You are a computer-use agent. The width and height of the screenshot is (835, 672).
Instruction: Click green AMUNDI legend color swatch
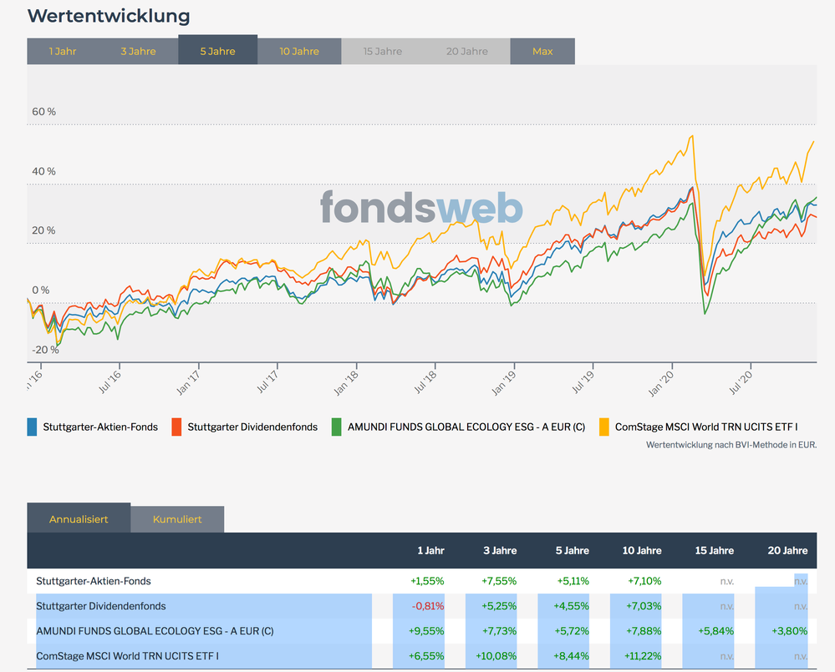coord(337,427)
